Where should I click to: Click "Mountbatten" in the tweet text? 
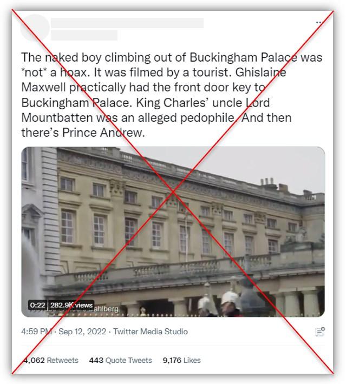point(57,117)
